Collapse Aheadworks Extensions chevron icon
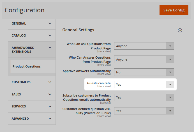This screenshot has height=132, width=194. [50, 48]
